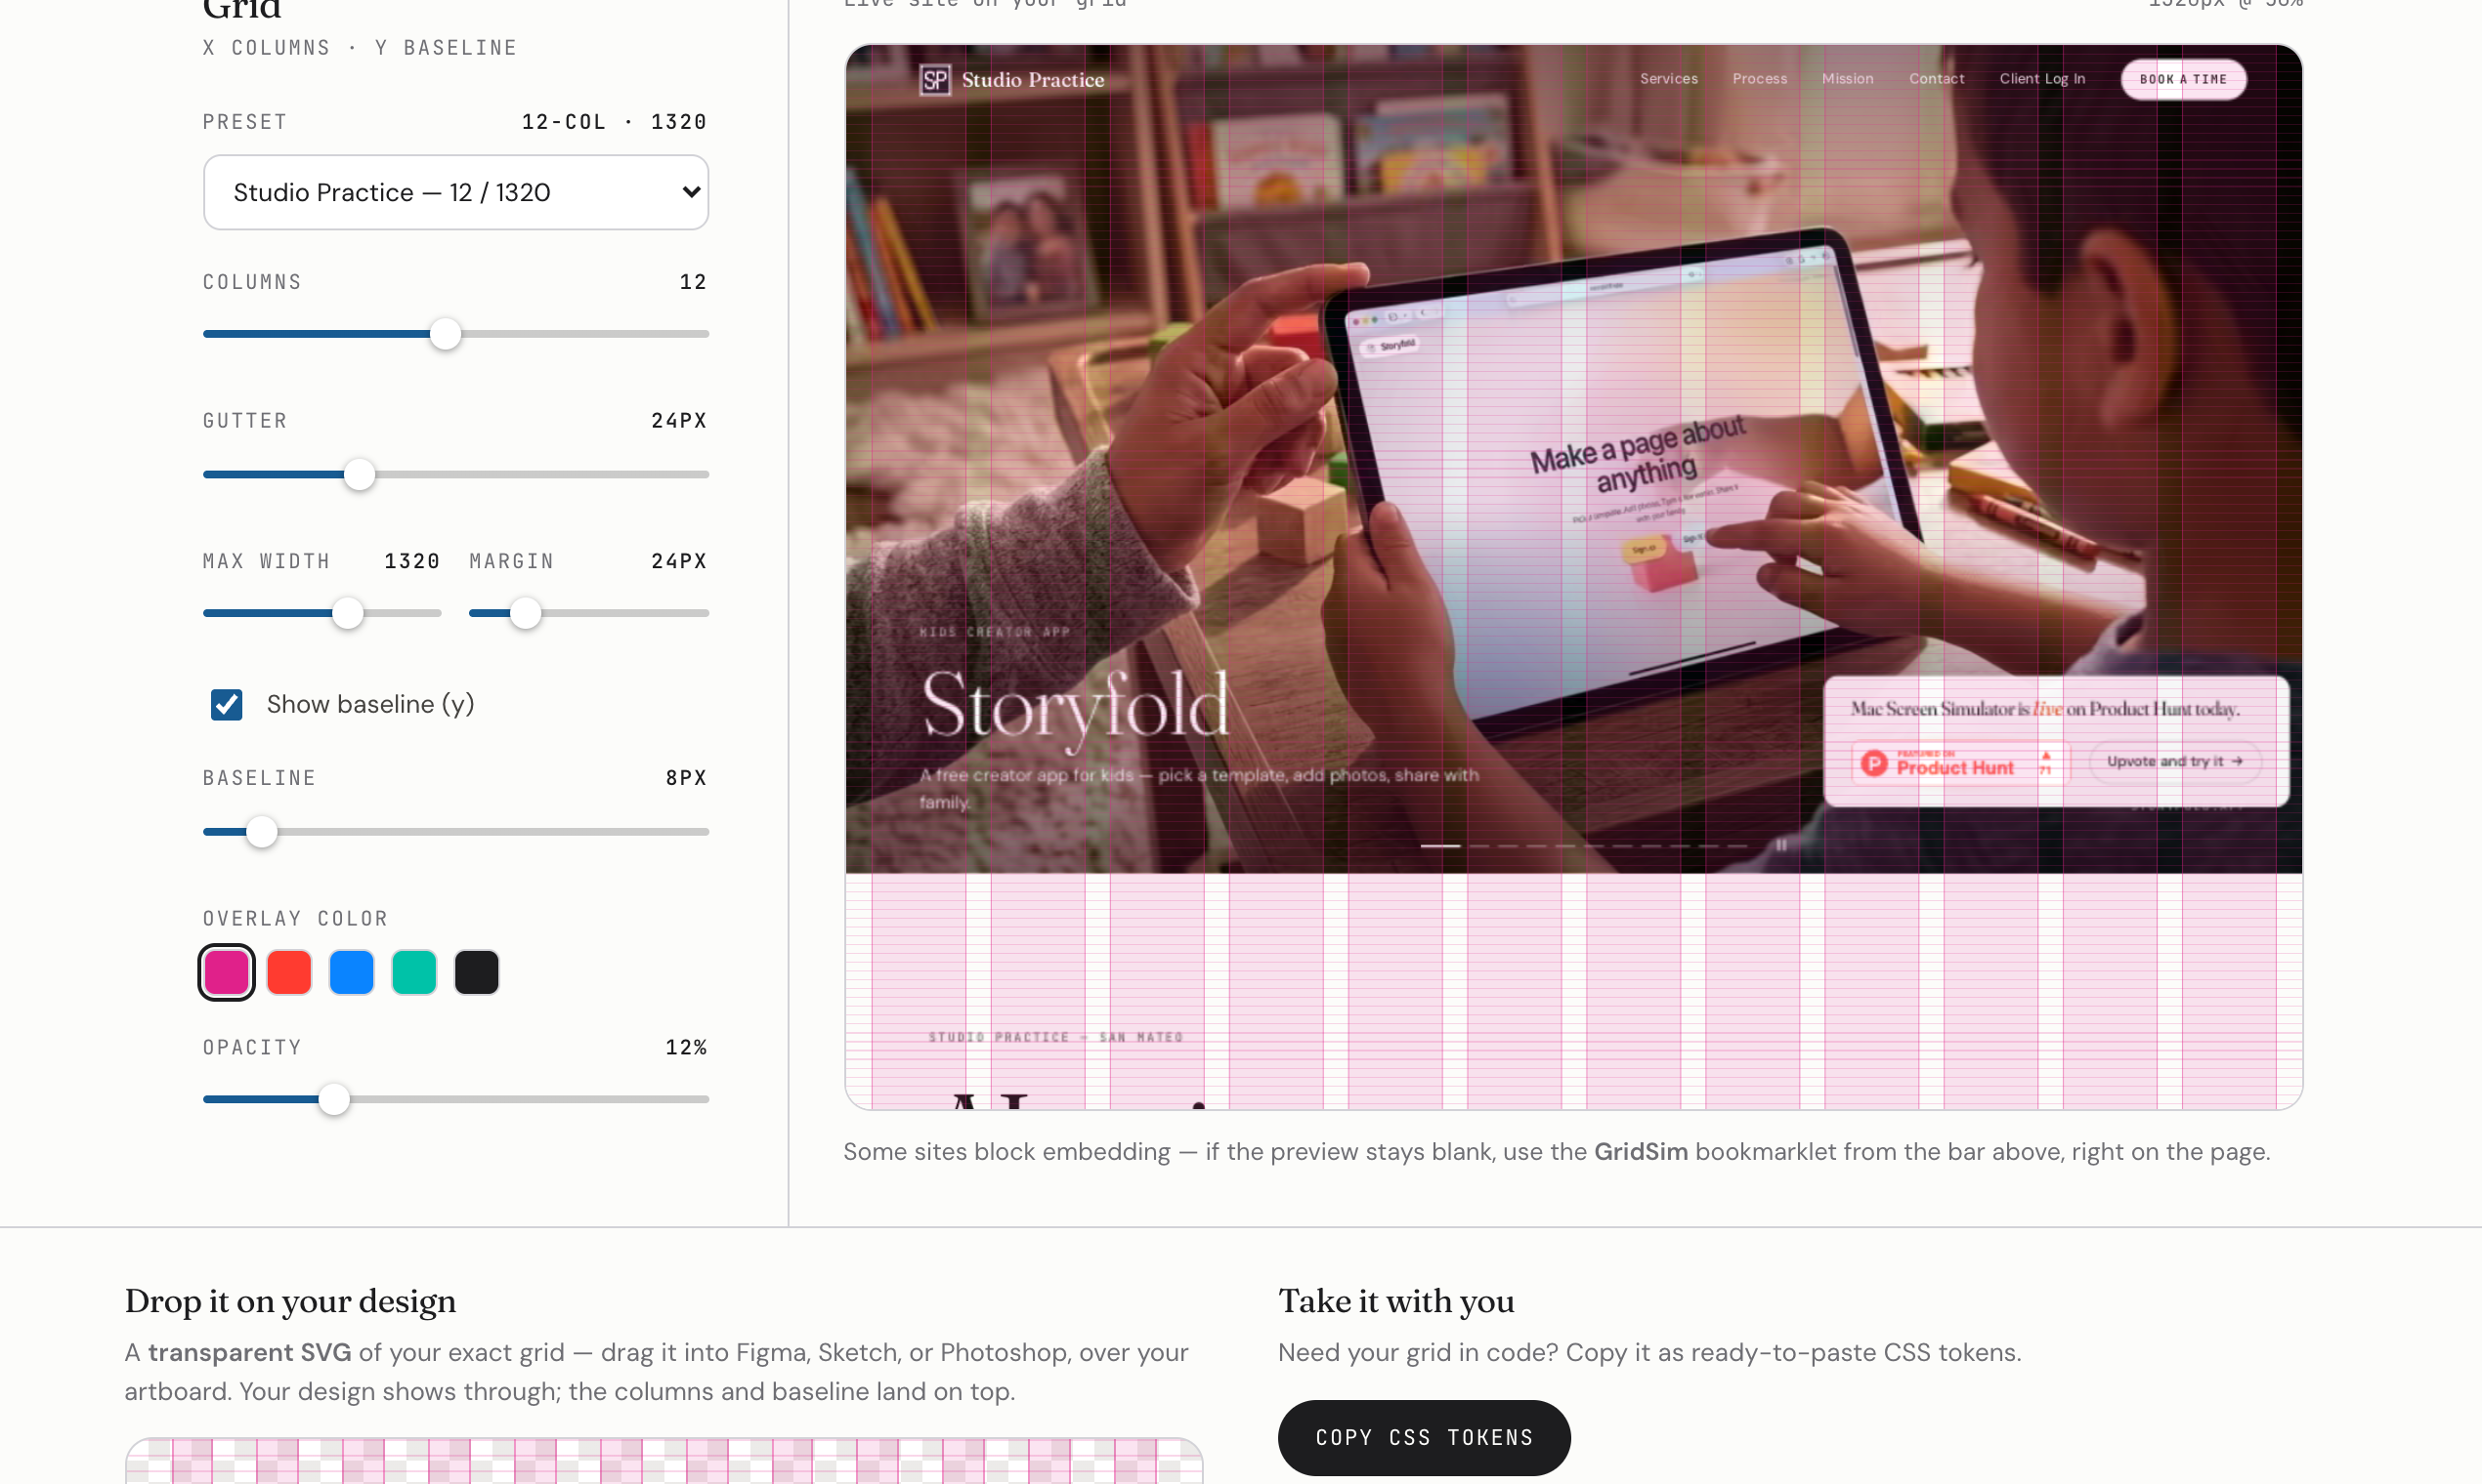The height and width of the screenshot is (1484, 2482).
Task: Click the 'Drop it on your design' heading
Action: point(290,1301)
